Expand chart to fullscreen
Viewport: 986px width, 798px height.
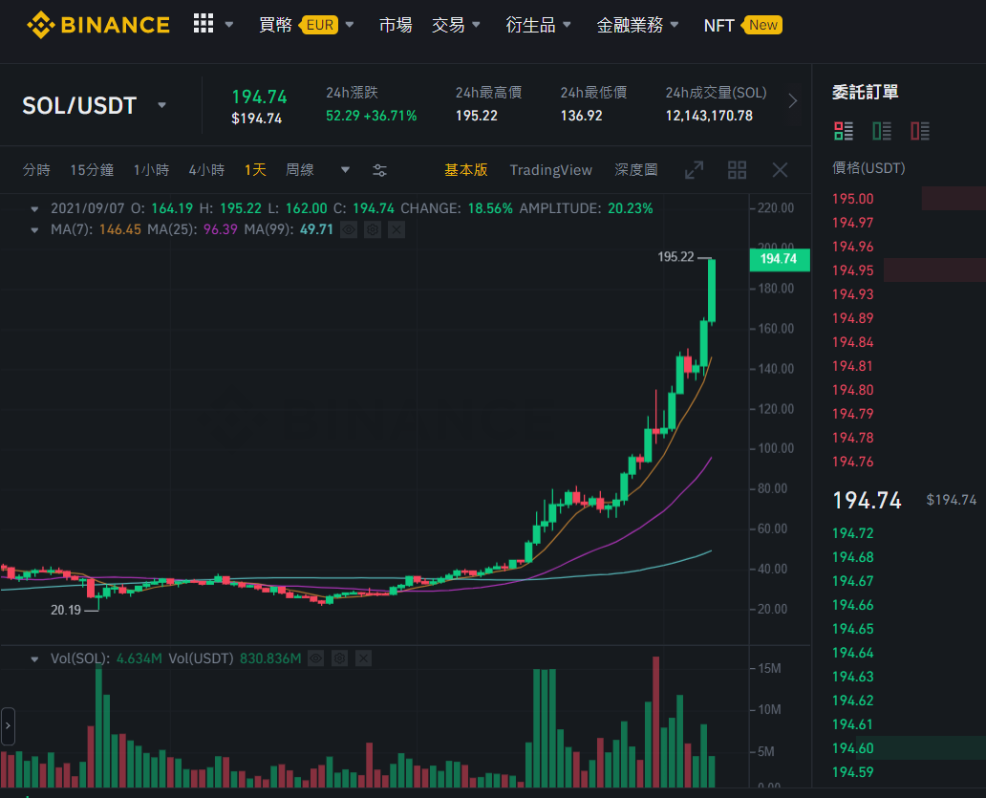point(694,170)
